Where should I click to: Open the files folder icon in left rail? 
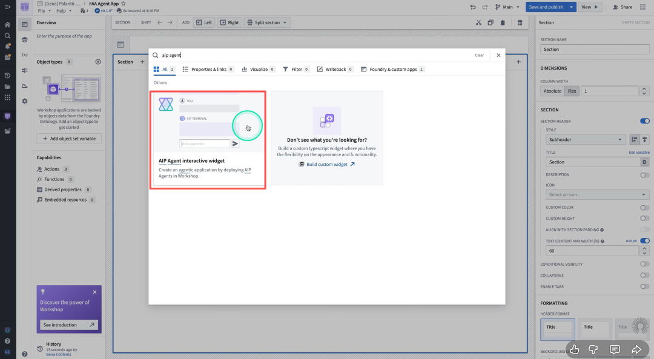click(7, 87)
